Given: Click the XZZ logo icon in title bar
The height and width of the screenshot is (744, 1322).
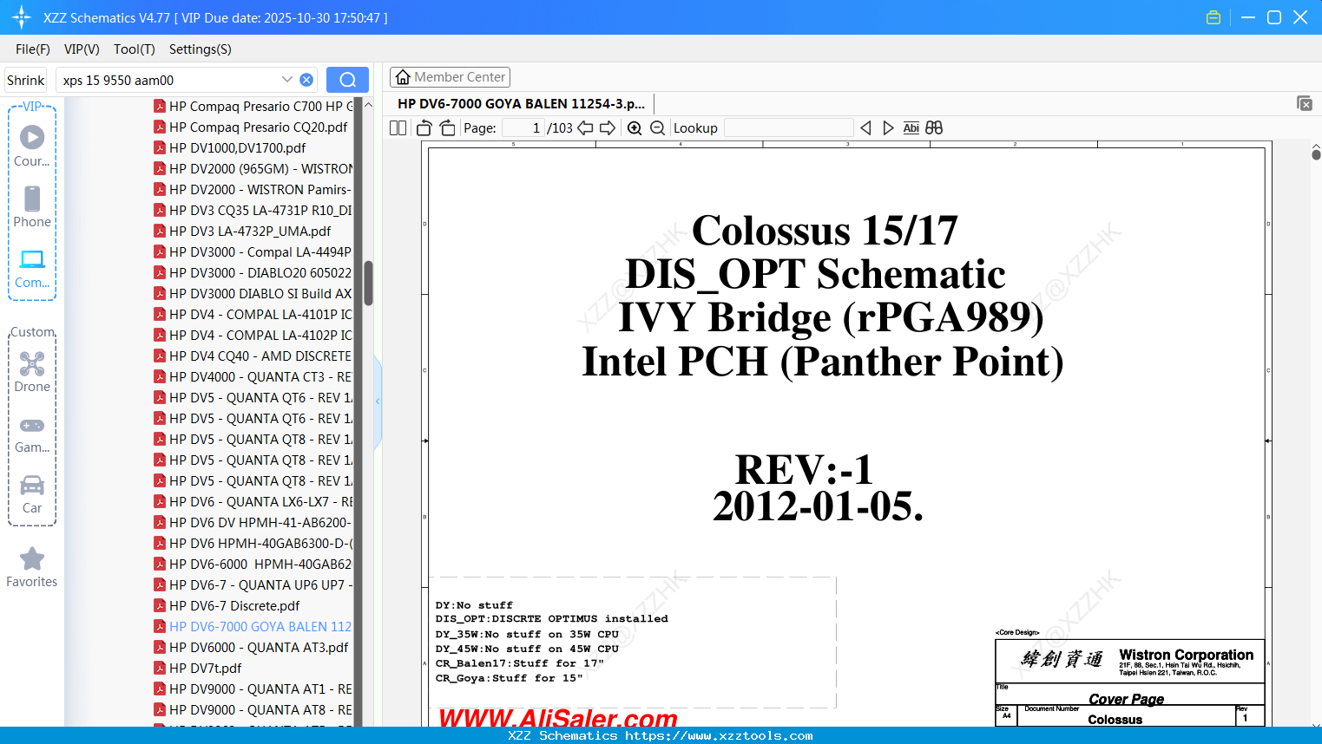Looking at the screenshot, I should pos(22,17).
